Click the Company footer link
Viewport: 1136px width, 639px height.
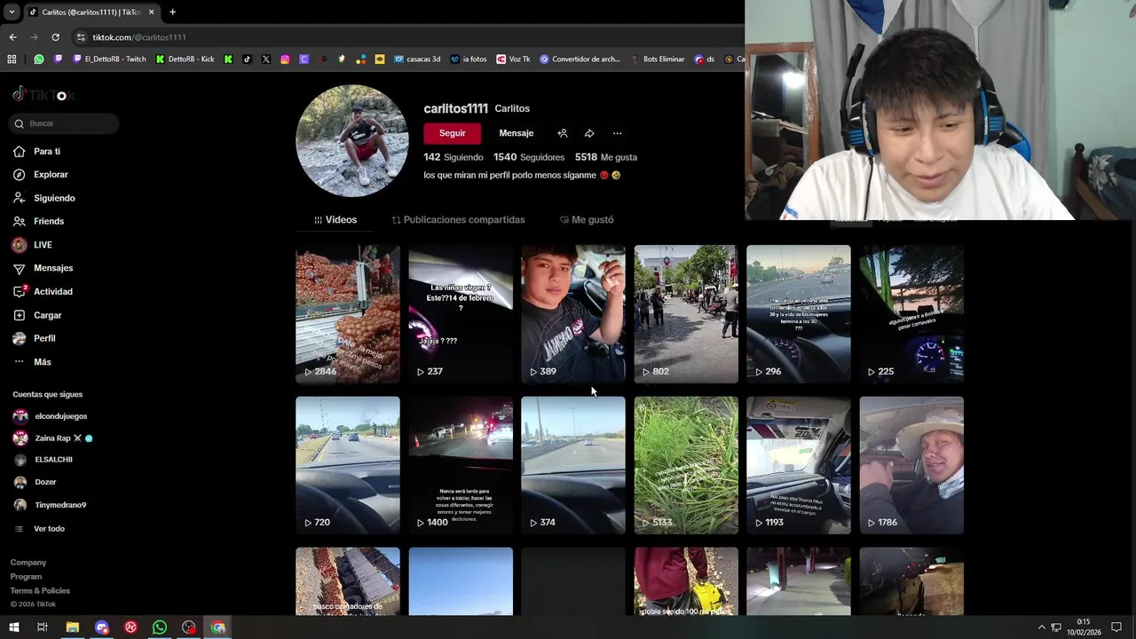tap(28, 563)
